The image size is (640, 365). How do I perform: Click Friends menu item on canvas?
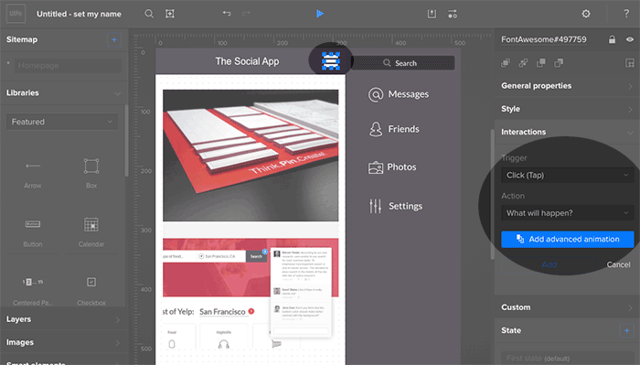pyautogui.click(x=403, y=129)
